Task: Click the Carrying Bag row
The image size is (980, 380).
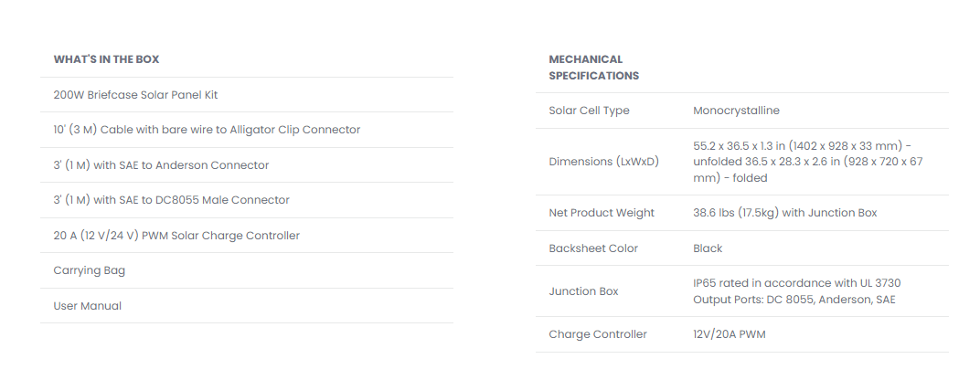Action: tap(90, 270)
